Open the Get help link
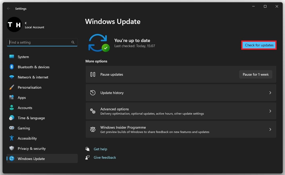 pos(100,149)
